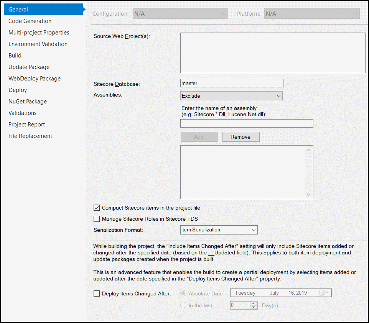Open File Replacement settings
Viewport: 369px width, 323px height.
coord(30,136)
